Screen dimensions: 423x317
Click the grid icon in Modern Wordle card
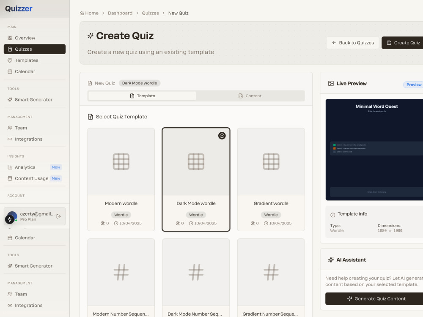click(121, 161)
